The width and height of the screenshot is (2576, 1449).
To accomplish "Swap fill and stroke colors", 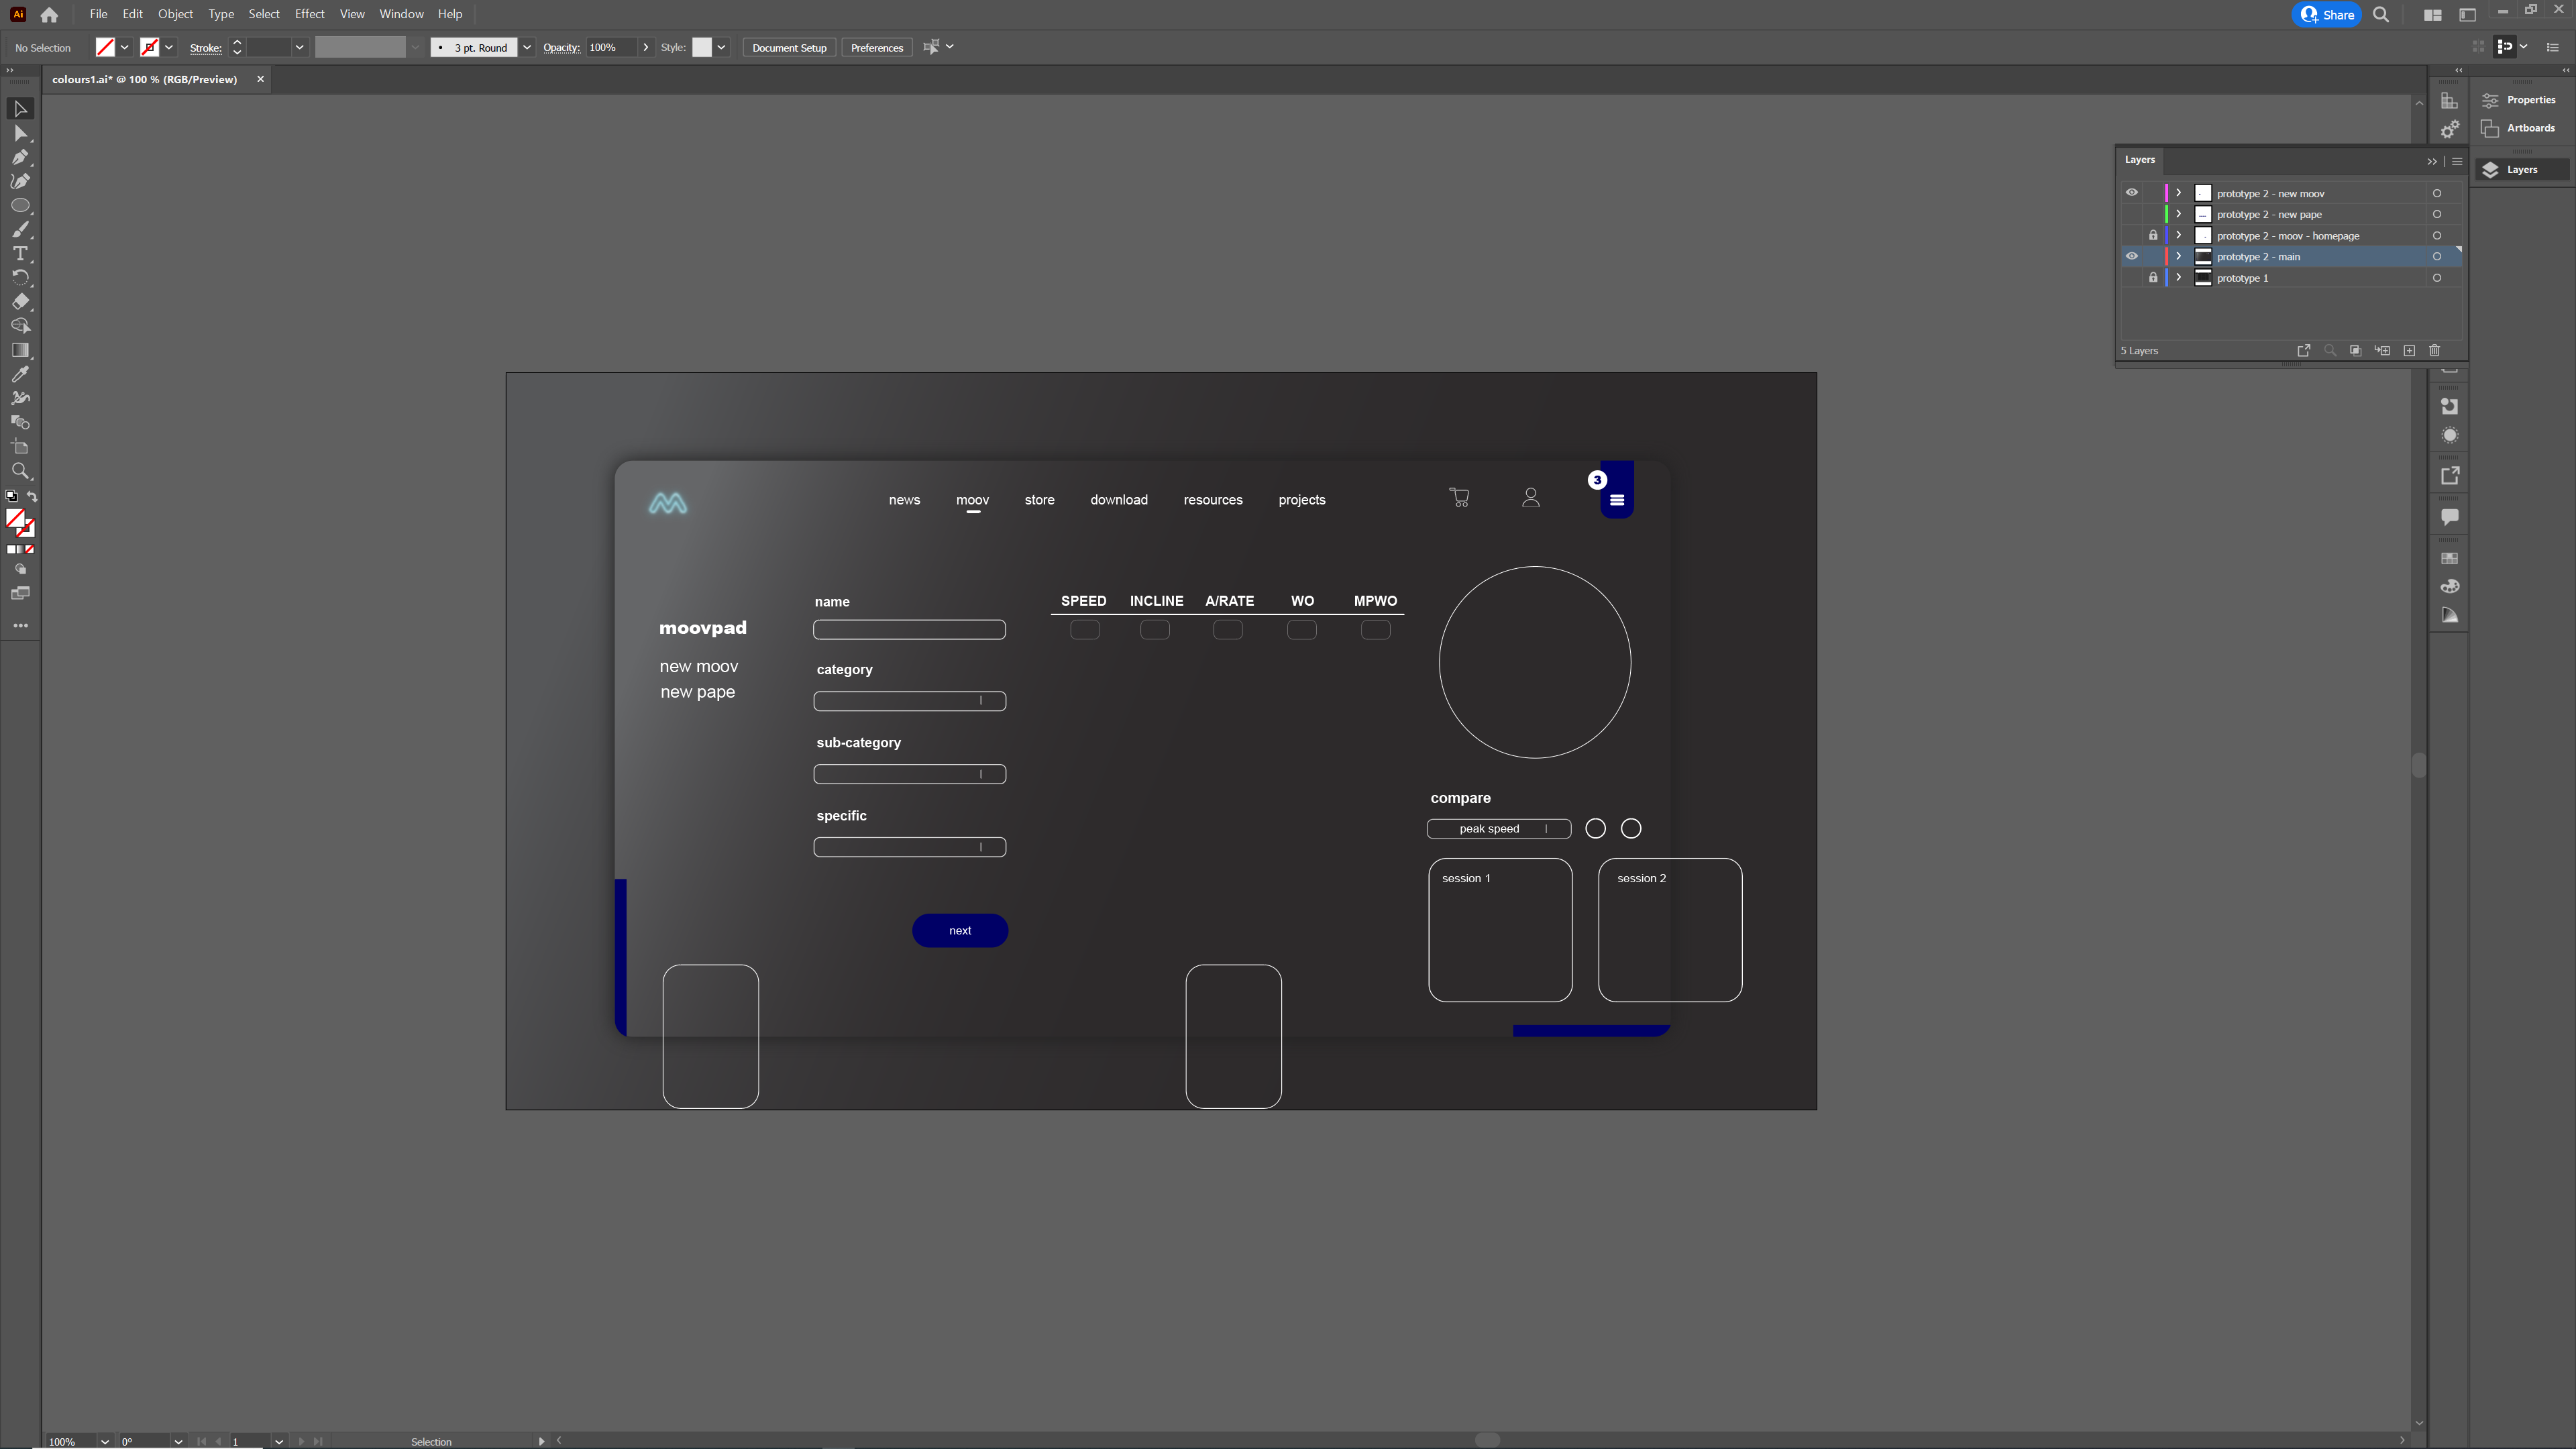I will pos(32,497).
